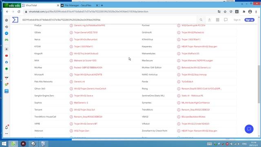The image size is (261, 147).
Task: Open Facebook from the sidebar
Action: [7, 62]
